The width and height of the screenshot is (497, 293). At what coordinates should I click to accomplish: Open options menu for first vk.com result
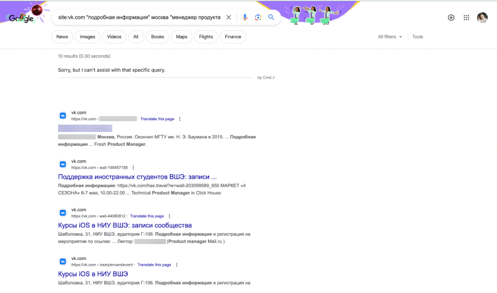[x=180, y=119]
